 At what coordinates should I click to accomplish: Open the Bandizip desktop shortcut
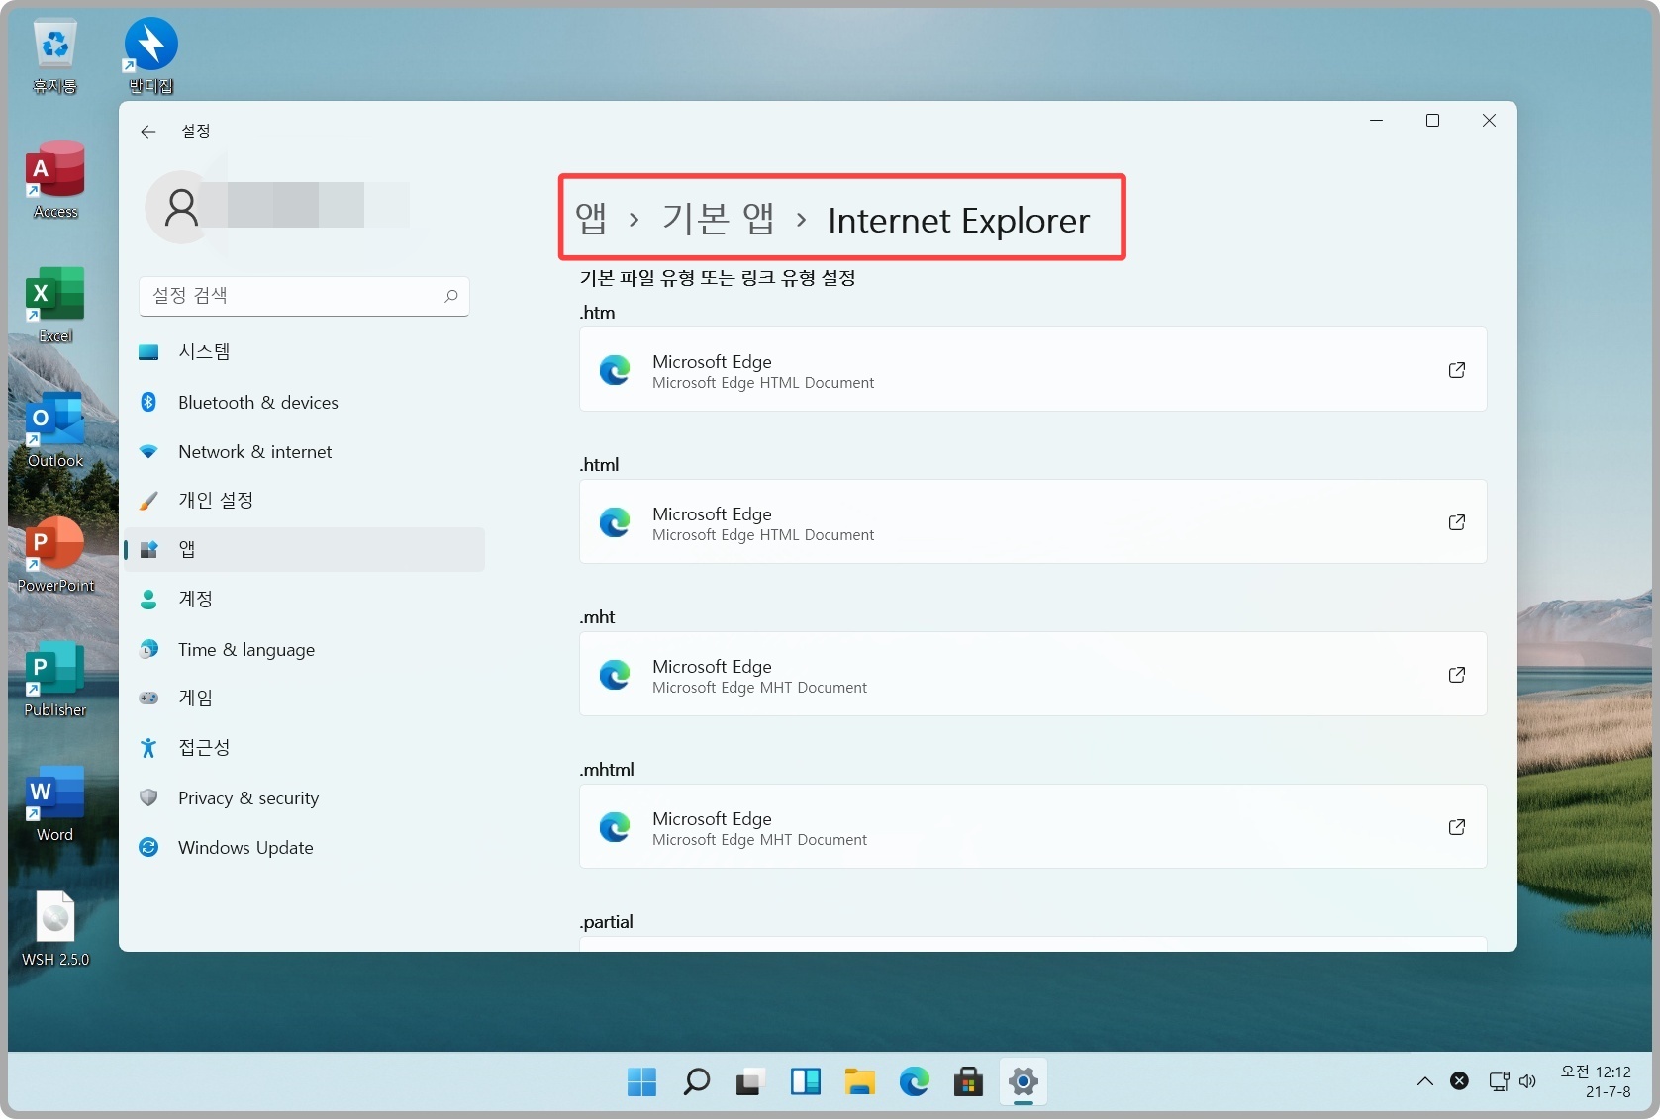151,57
